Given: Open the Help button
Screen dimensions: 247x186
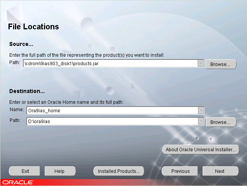Looking at the screenshot, I should [60, 171].
